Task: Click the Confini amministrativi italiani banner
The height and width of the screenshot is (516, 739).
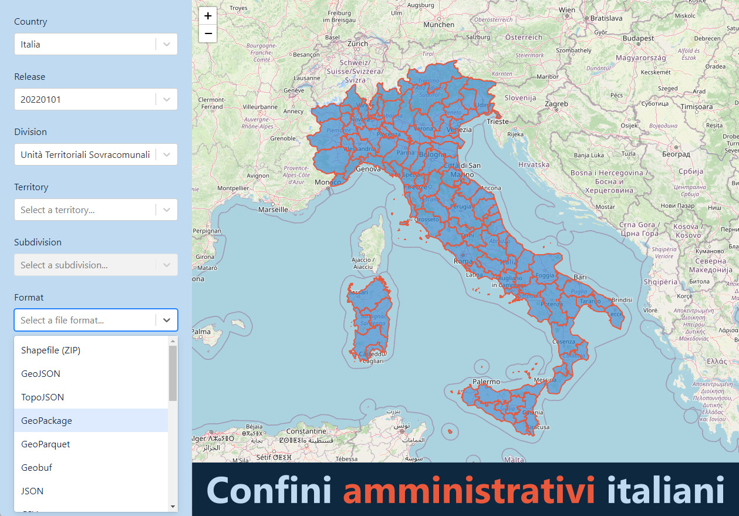Action: (x=465, y=490)
